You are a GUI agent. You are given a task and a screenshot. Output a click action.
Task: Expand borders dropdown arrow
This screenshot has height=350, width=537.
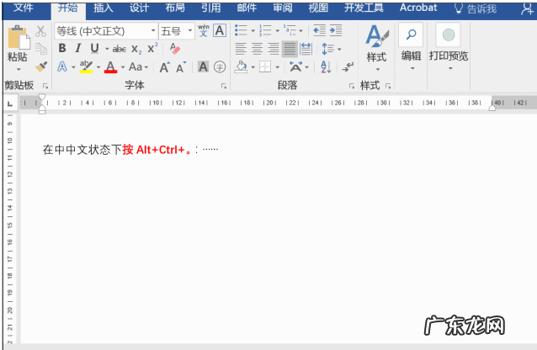(x=278, y=67)
